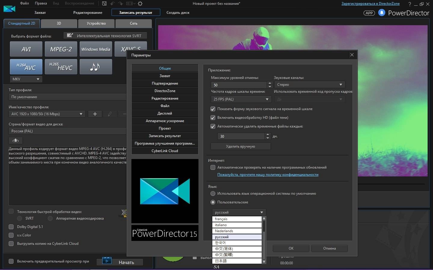Increase the maximum undo levels value

pyautogui.click(x=270, y=83)
